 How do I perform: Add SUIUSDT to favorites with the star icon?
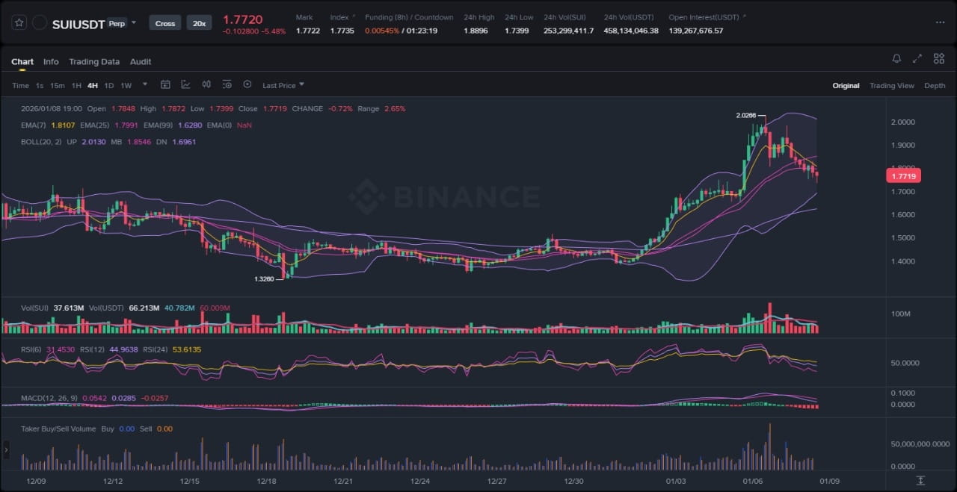coord(19,23)
